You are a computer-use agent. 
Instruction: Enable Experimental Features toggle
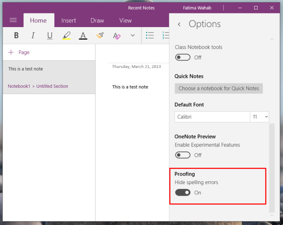point(183,155)
